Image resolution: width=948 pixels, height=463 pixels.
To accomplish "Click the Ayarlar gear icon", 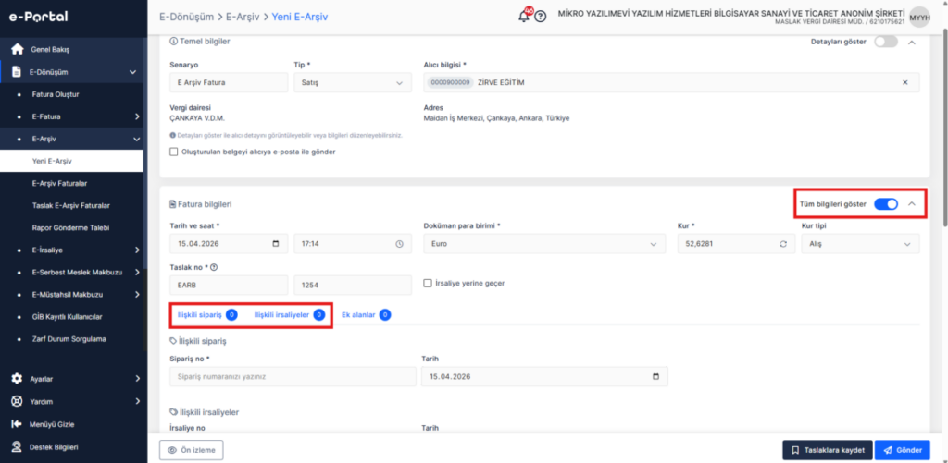I will point(18,379).
